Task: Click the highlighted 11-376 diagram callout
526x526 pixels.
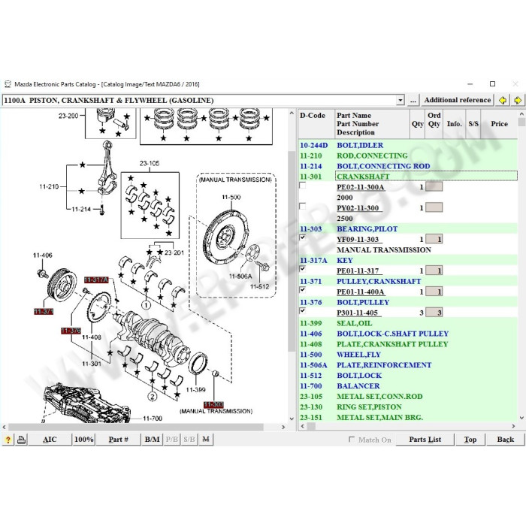Action: point(71,331)
